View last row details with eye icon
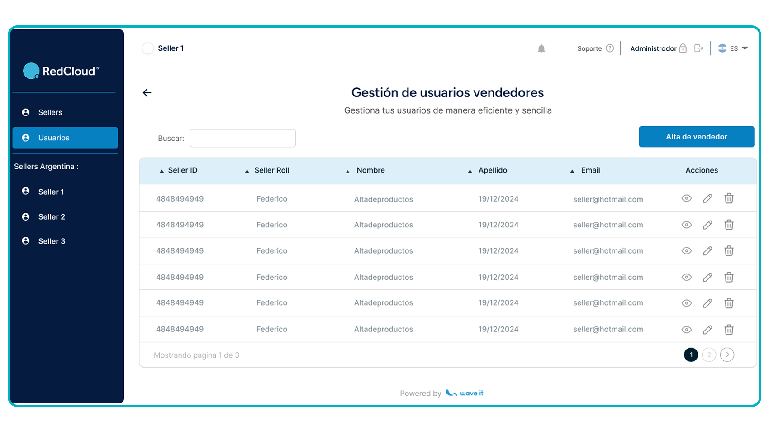 [x=687, y=330]
